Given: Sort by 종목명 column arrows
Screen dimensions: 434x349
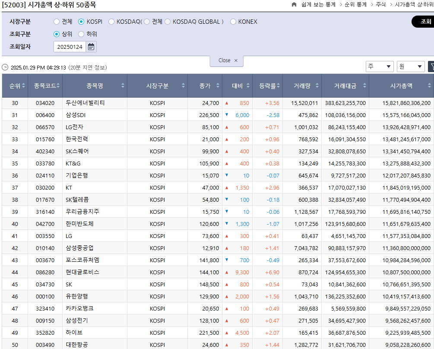Looking at the screenshot, I should point(123,86).
